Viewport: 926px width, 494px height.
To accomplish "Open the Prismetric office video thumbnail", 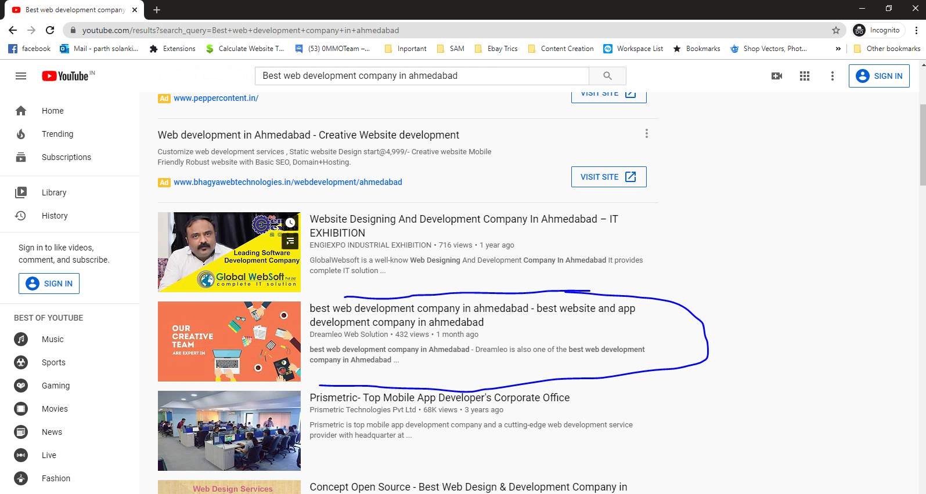I will [229, 430].
